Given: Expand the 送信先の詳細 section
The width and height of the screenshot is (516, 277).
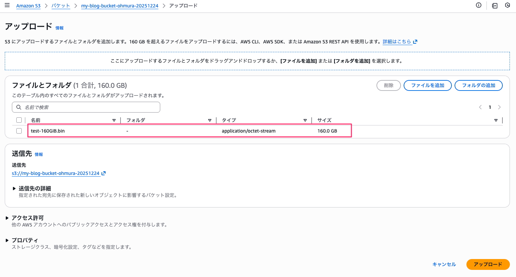Looking at the screenshot, I should [x=14, y=188].
